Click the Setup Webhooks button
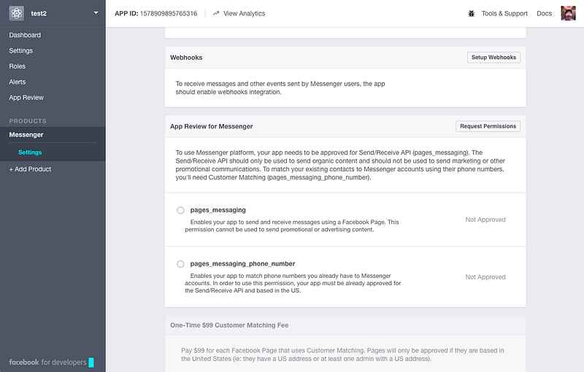Screen dimensions: 584x372 coord(493,58)
